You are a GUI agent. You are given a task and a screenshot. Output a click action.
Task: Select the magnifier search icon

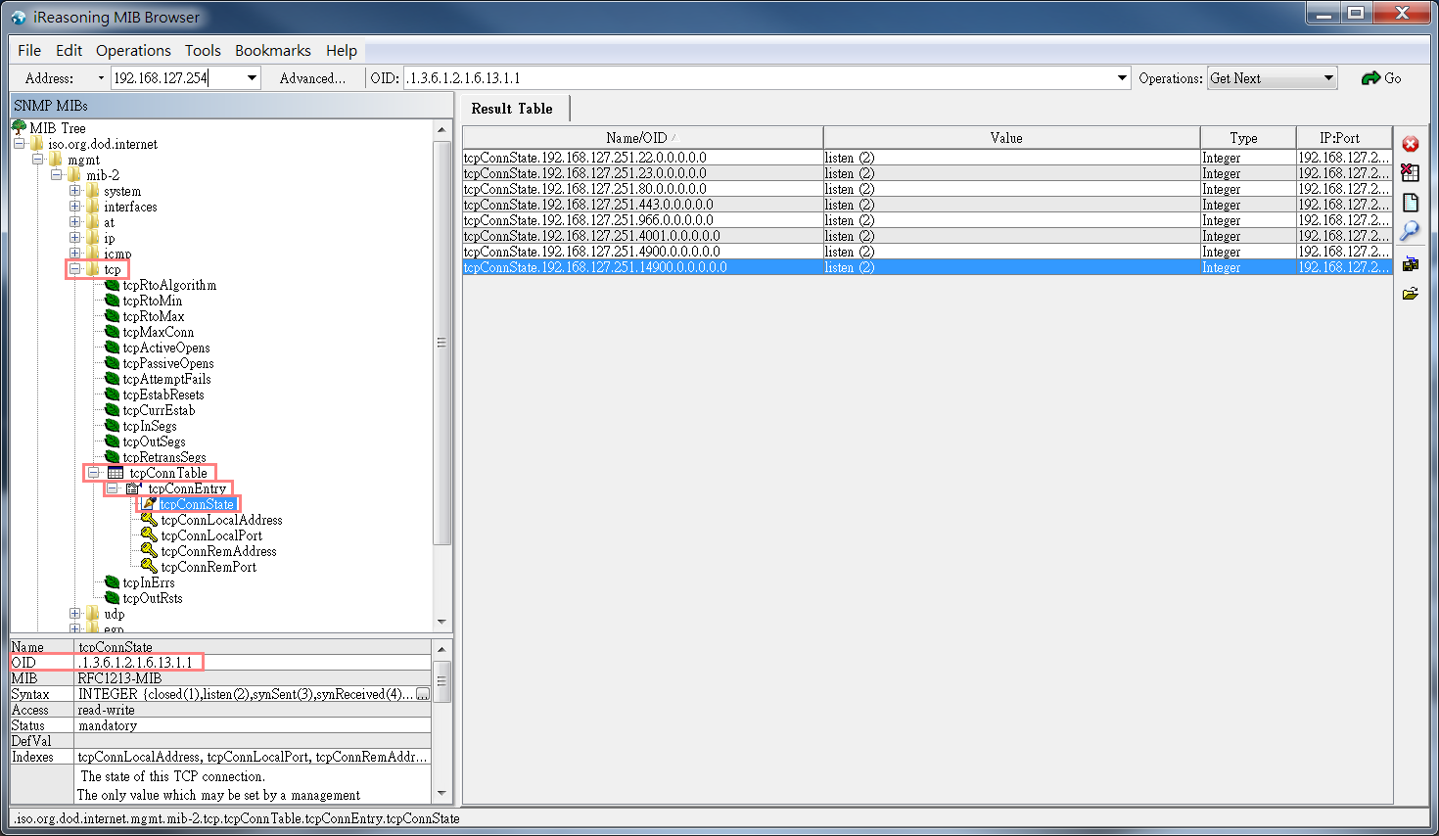click(x=1410, y=231)
